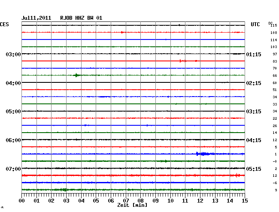Click minute tick label 02
This screenshot has width=279, height=212.
(x=51, y=201)
